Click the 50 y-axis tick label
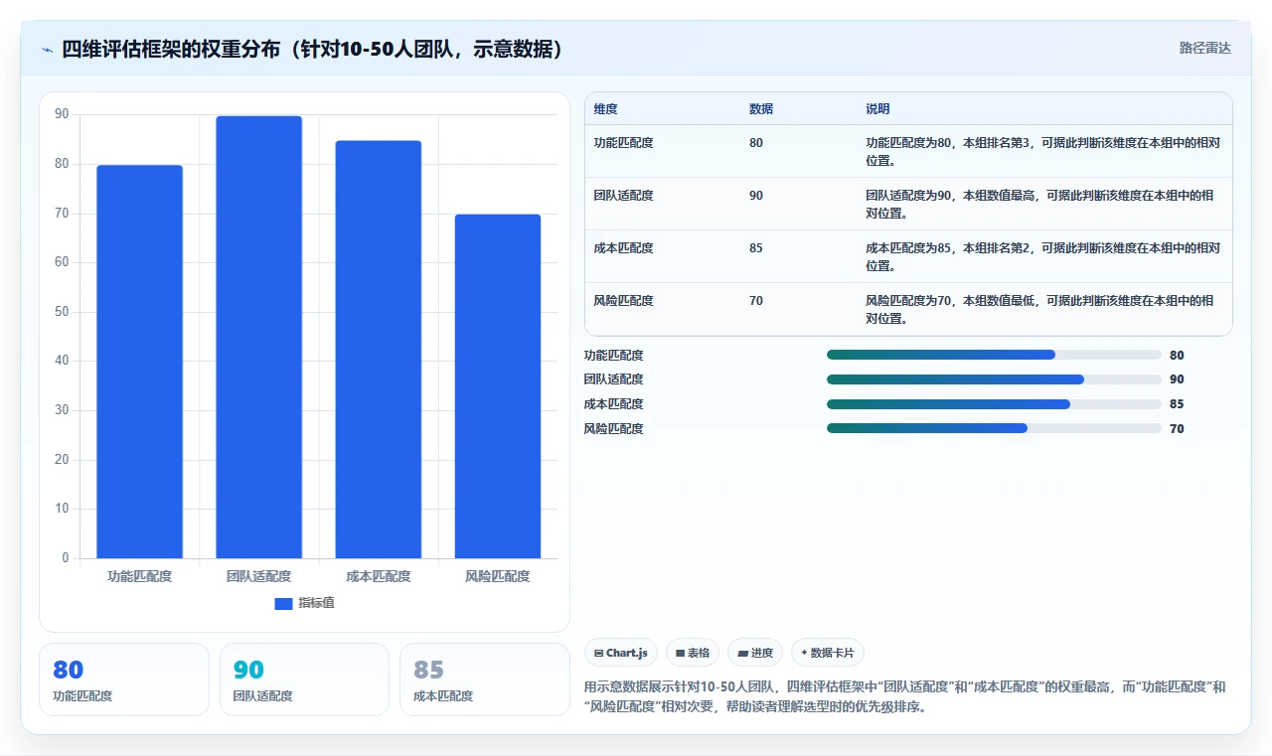This screenshot has width=1272, height=756. [63, 312]
